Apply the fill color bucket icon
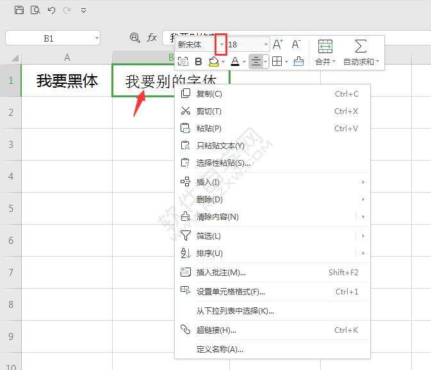The image size is (431, 370). tap(214, 61)
